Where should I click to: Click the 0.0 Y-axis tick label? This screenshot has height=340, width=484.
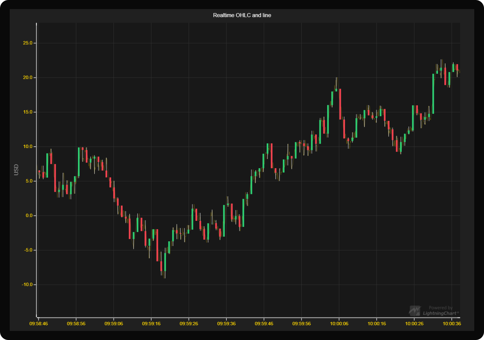click(x=29, y=215)
